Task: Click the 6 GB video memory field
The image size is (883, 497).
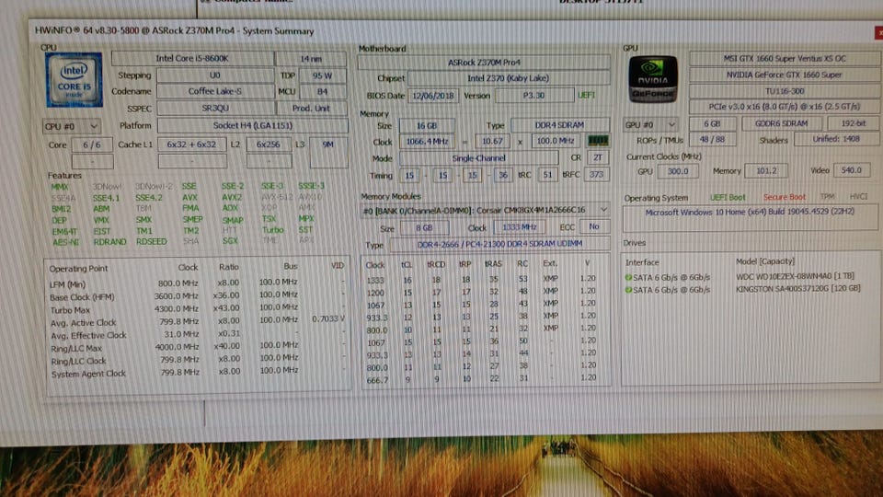Action: (712, 124)
